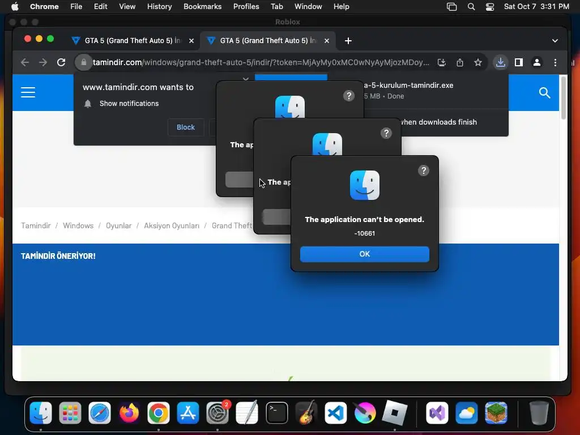580x435 pixels.
Task: Launch Minecraft from the Dock
Action: coord(496,413)
